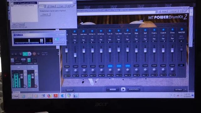Go to project start in transport
Image resolution: width=201 pixels, height=113 pixels.
pos(13,54)
